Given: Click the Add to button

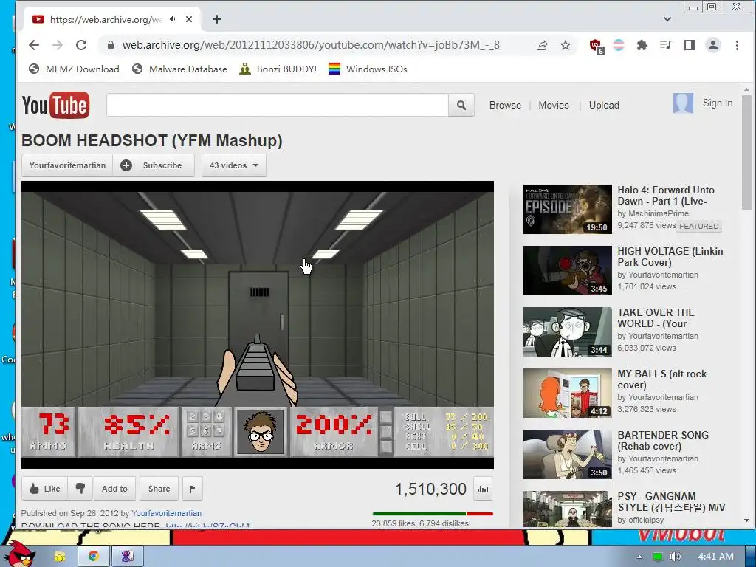Looking at the screenshot, I should tap(114, 489).
